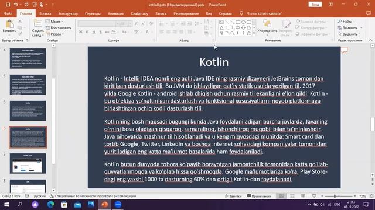
Task: Switch to the Слайд-шоу tab
Action: pos(139,13)
